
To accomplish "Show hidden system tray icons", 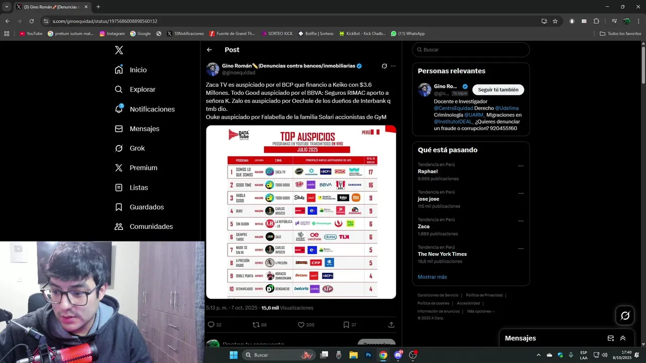I will (538, 355).
